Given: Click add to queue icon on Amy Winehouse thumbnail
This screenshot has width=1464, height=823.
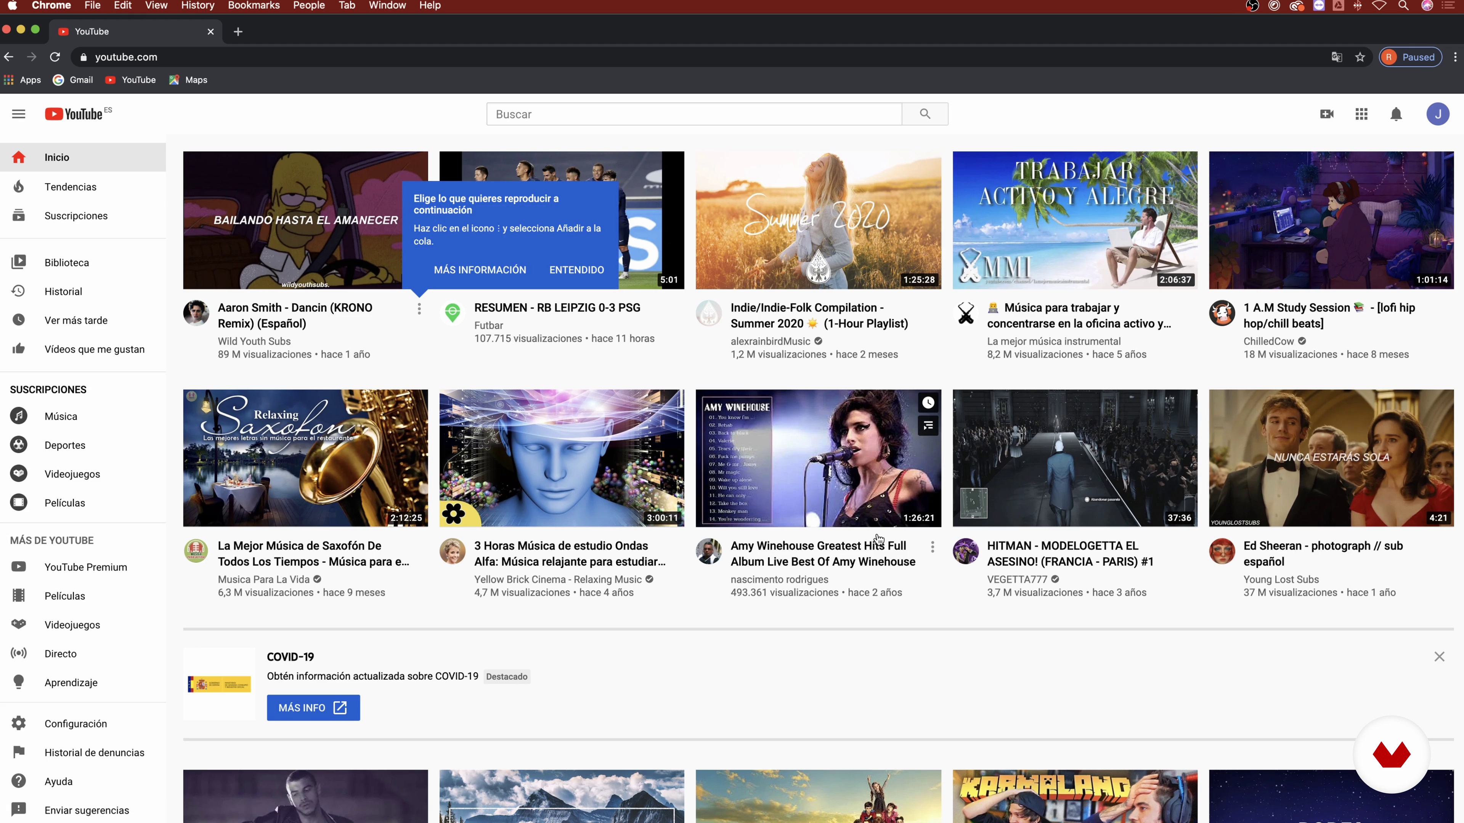Looking at the screenshot, I should click(x=928, y=426).
